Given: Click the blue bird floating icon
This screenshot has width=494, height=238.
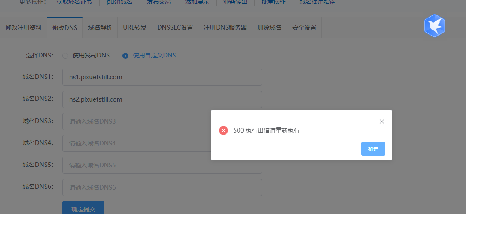Looking at the screenshot, I should (x=435, y=26).
